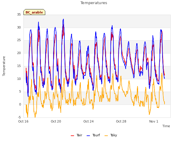Click the Oct 20 x-axis tick label

click(x=56, y=121)
